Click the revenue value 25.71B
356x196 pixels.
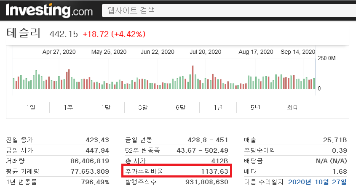tap(335, 140)
